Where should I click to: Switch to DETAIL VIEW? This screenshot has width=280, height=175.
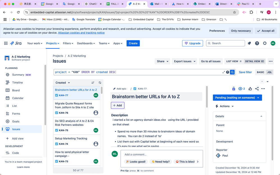point(254,61)
